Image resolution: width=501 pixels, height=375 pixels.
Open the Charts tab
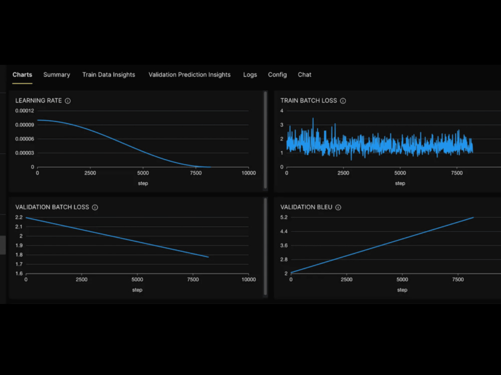23,74
